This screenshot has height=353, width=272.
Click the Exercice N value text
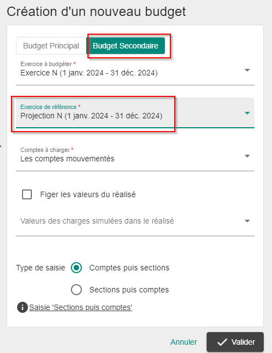tap(89, 73)
